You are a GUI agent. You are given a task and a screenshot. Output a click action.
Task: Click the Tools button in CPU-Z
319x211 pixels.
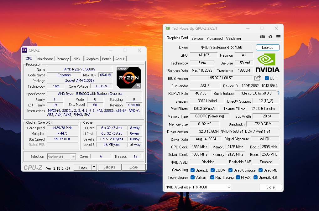point(83,167)
